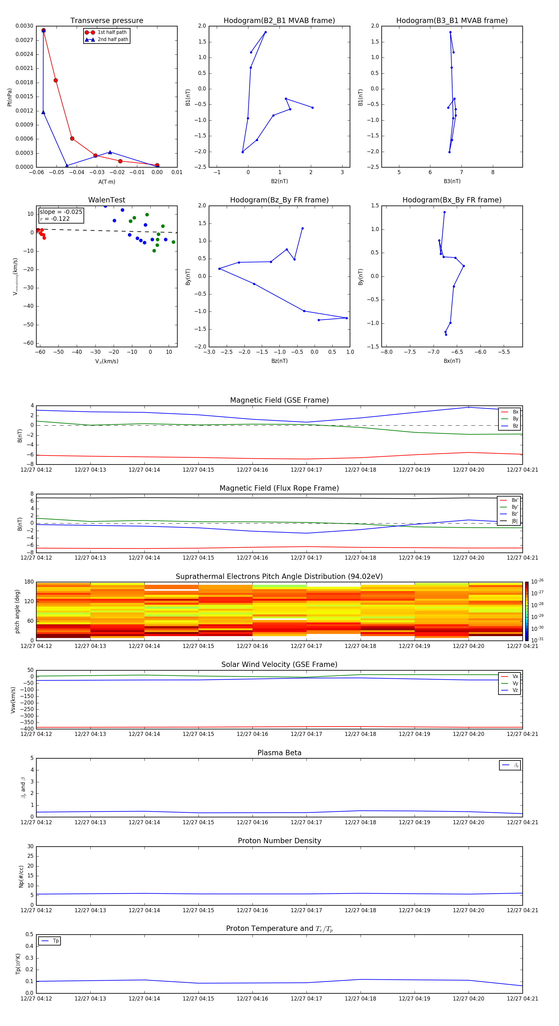Click the "Np(#/cc)" y-axis label

[21, 876]
